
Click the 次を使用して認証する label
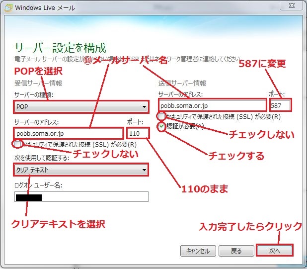click(42, 158)
